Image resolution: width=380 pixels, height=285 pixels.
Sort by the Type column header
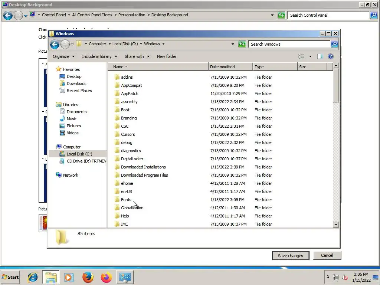275,67
